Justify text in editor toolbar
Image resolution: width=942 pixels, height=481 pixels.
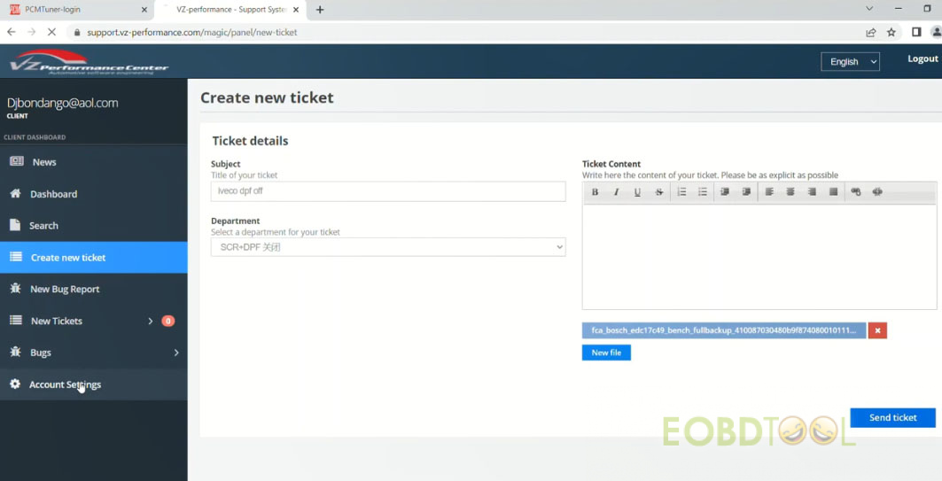833,192
